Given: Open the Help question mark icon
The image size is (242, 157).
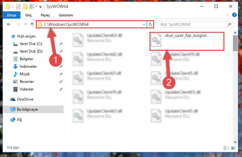Looking at the screenshot, I should pyautogui.click(x=234, y=15).
